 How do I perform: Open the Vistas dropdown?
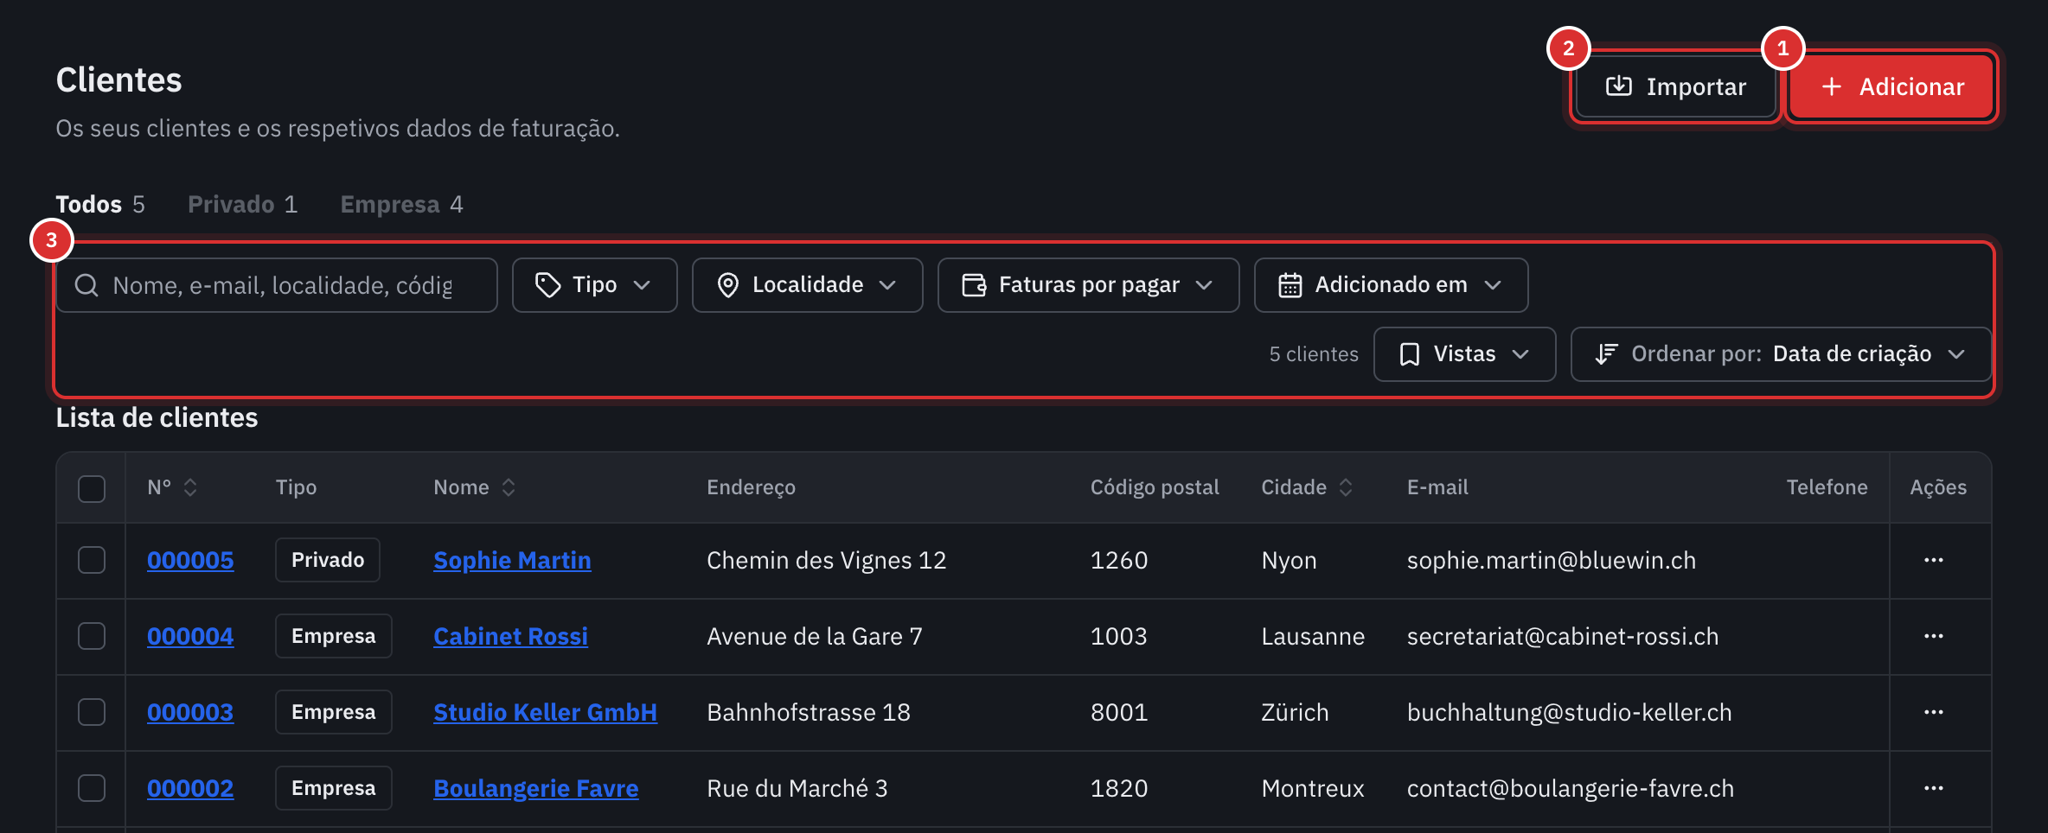(x=1464, y=354)
